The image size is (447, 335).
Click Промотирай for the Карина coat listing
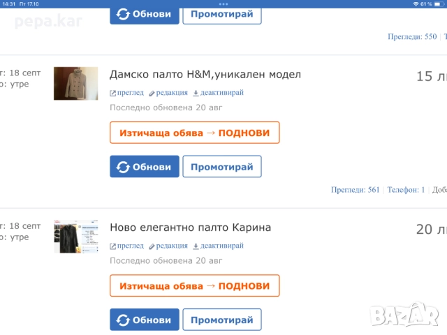click(222, 320)
